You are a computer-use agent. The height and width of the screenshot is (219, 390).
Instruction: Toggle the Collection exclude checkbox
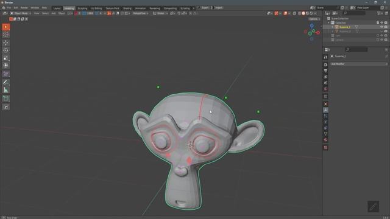coord(378,23)
